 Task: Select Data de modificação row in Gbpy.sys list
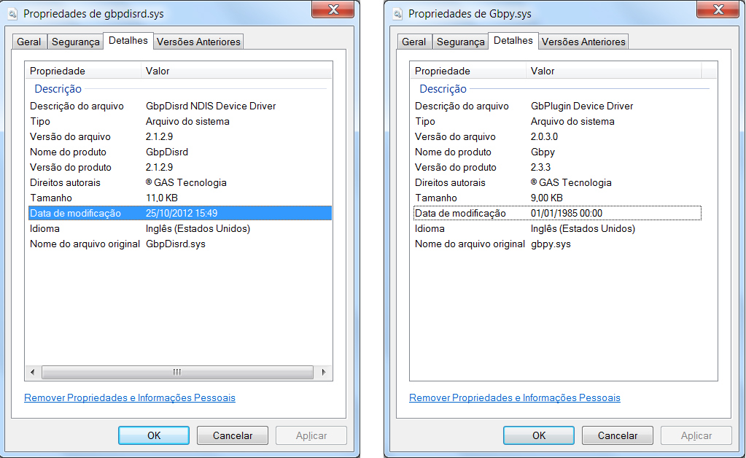[556, 213]
